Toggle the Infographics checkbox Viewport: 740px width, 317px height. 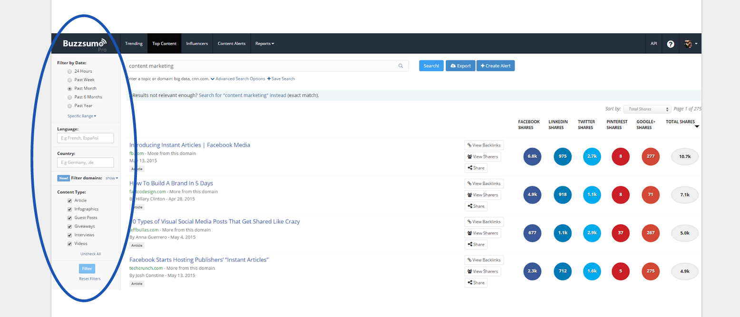70,209
